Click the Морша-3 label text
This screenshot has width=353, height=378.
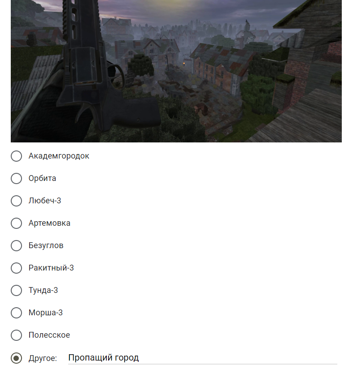tap(46, 313)
